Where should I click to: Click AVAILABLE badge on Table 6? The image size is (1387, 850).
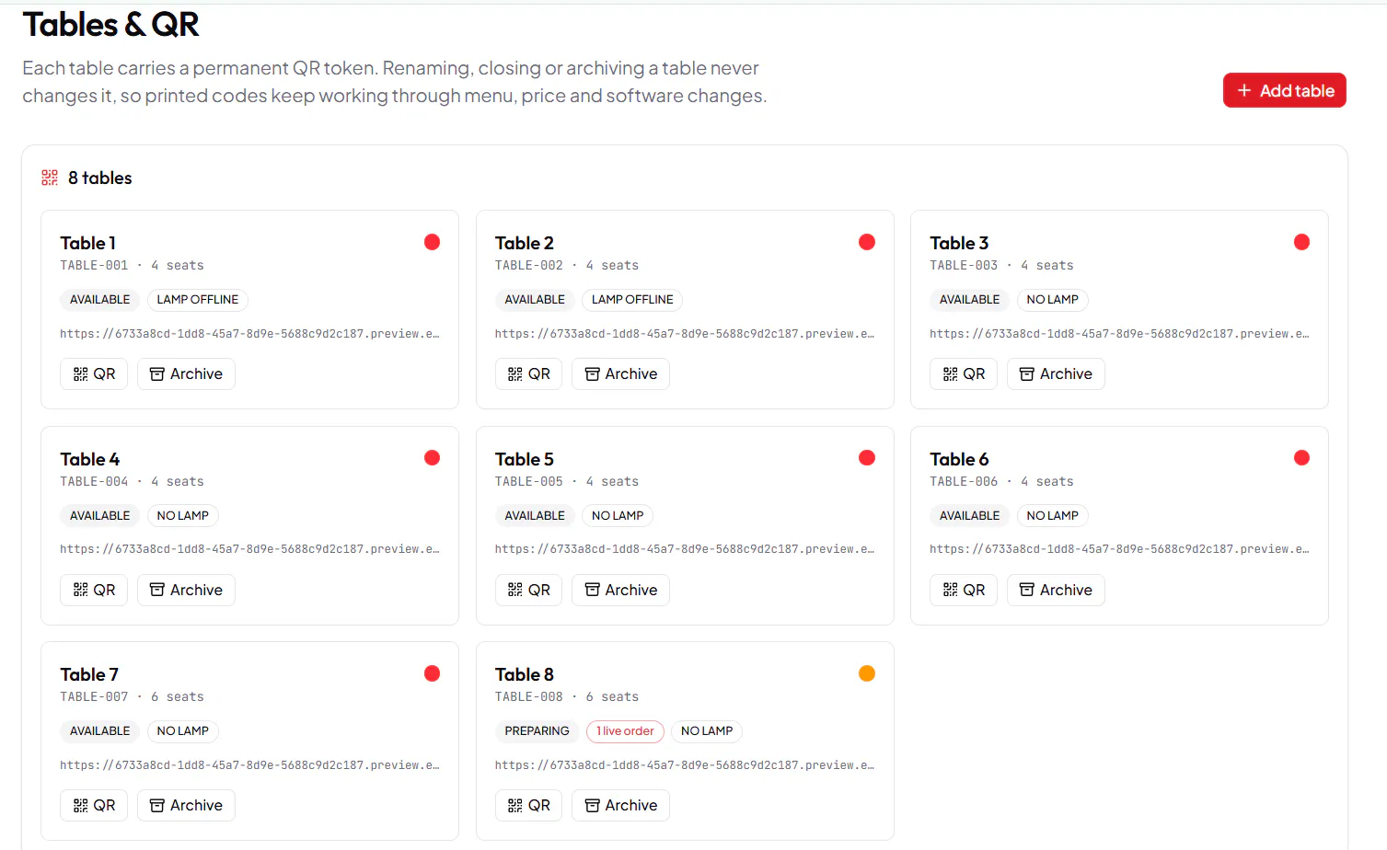click(x=969, y=516)
